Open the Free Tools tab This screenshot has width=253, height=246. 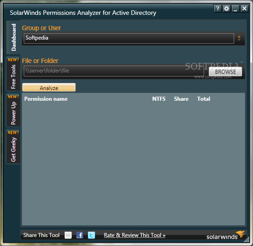pyautogui.click(x=13, y=74)
